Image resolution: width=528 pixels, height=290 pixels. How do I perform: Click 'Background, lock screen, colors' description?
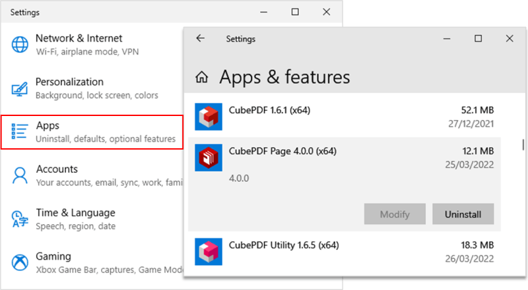(97, 96)
